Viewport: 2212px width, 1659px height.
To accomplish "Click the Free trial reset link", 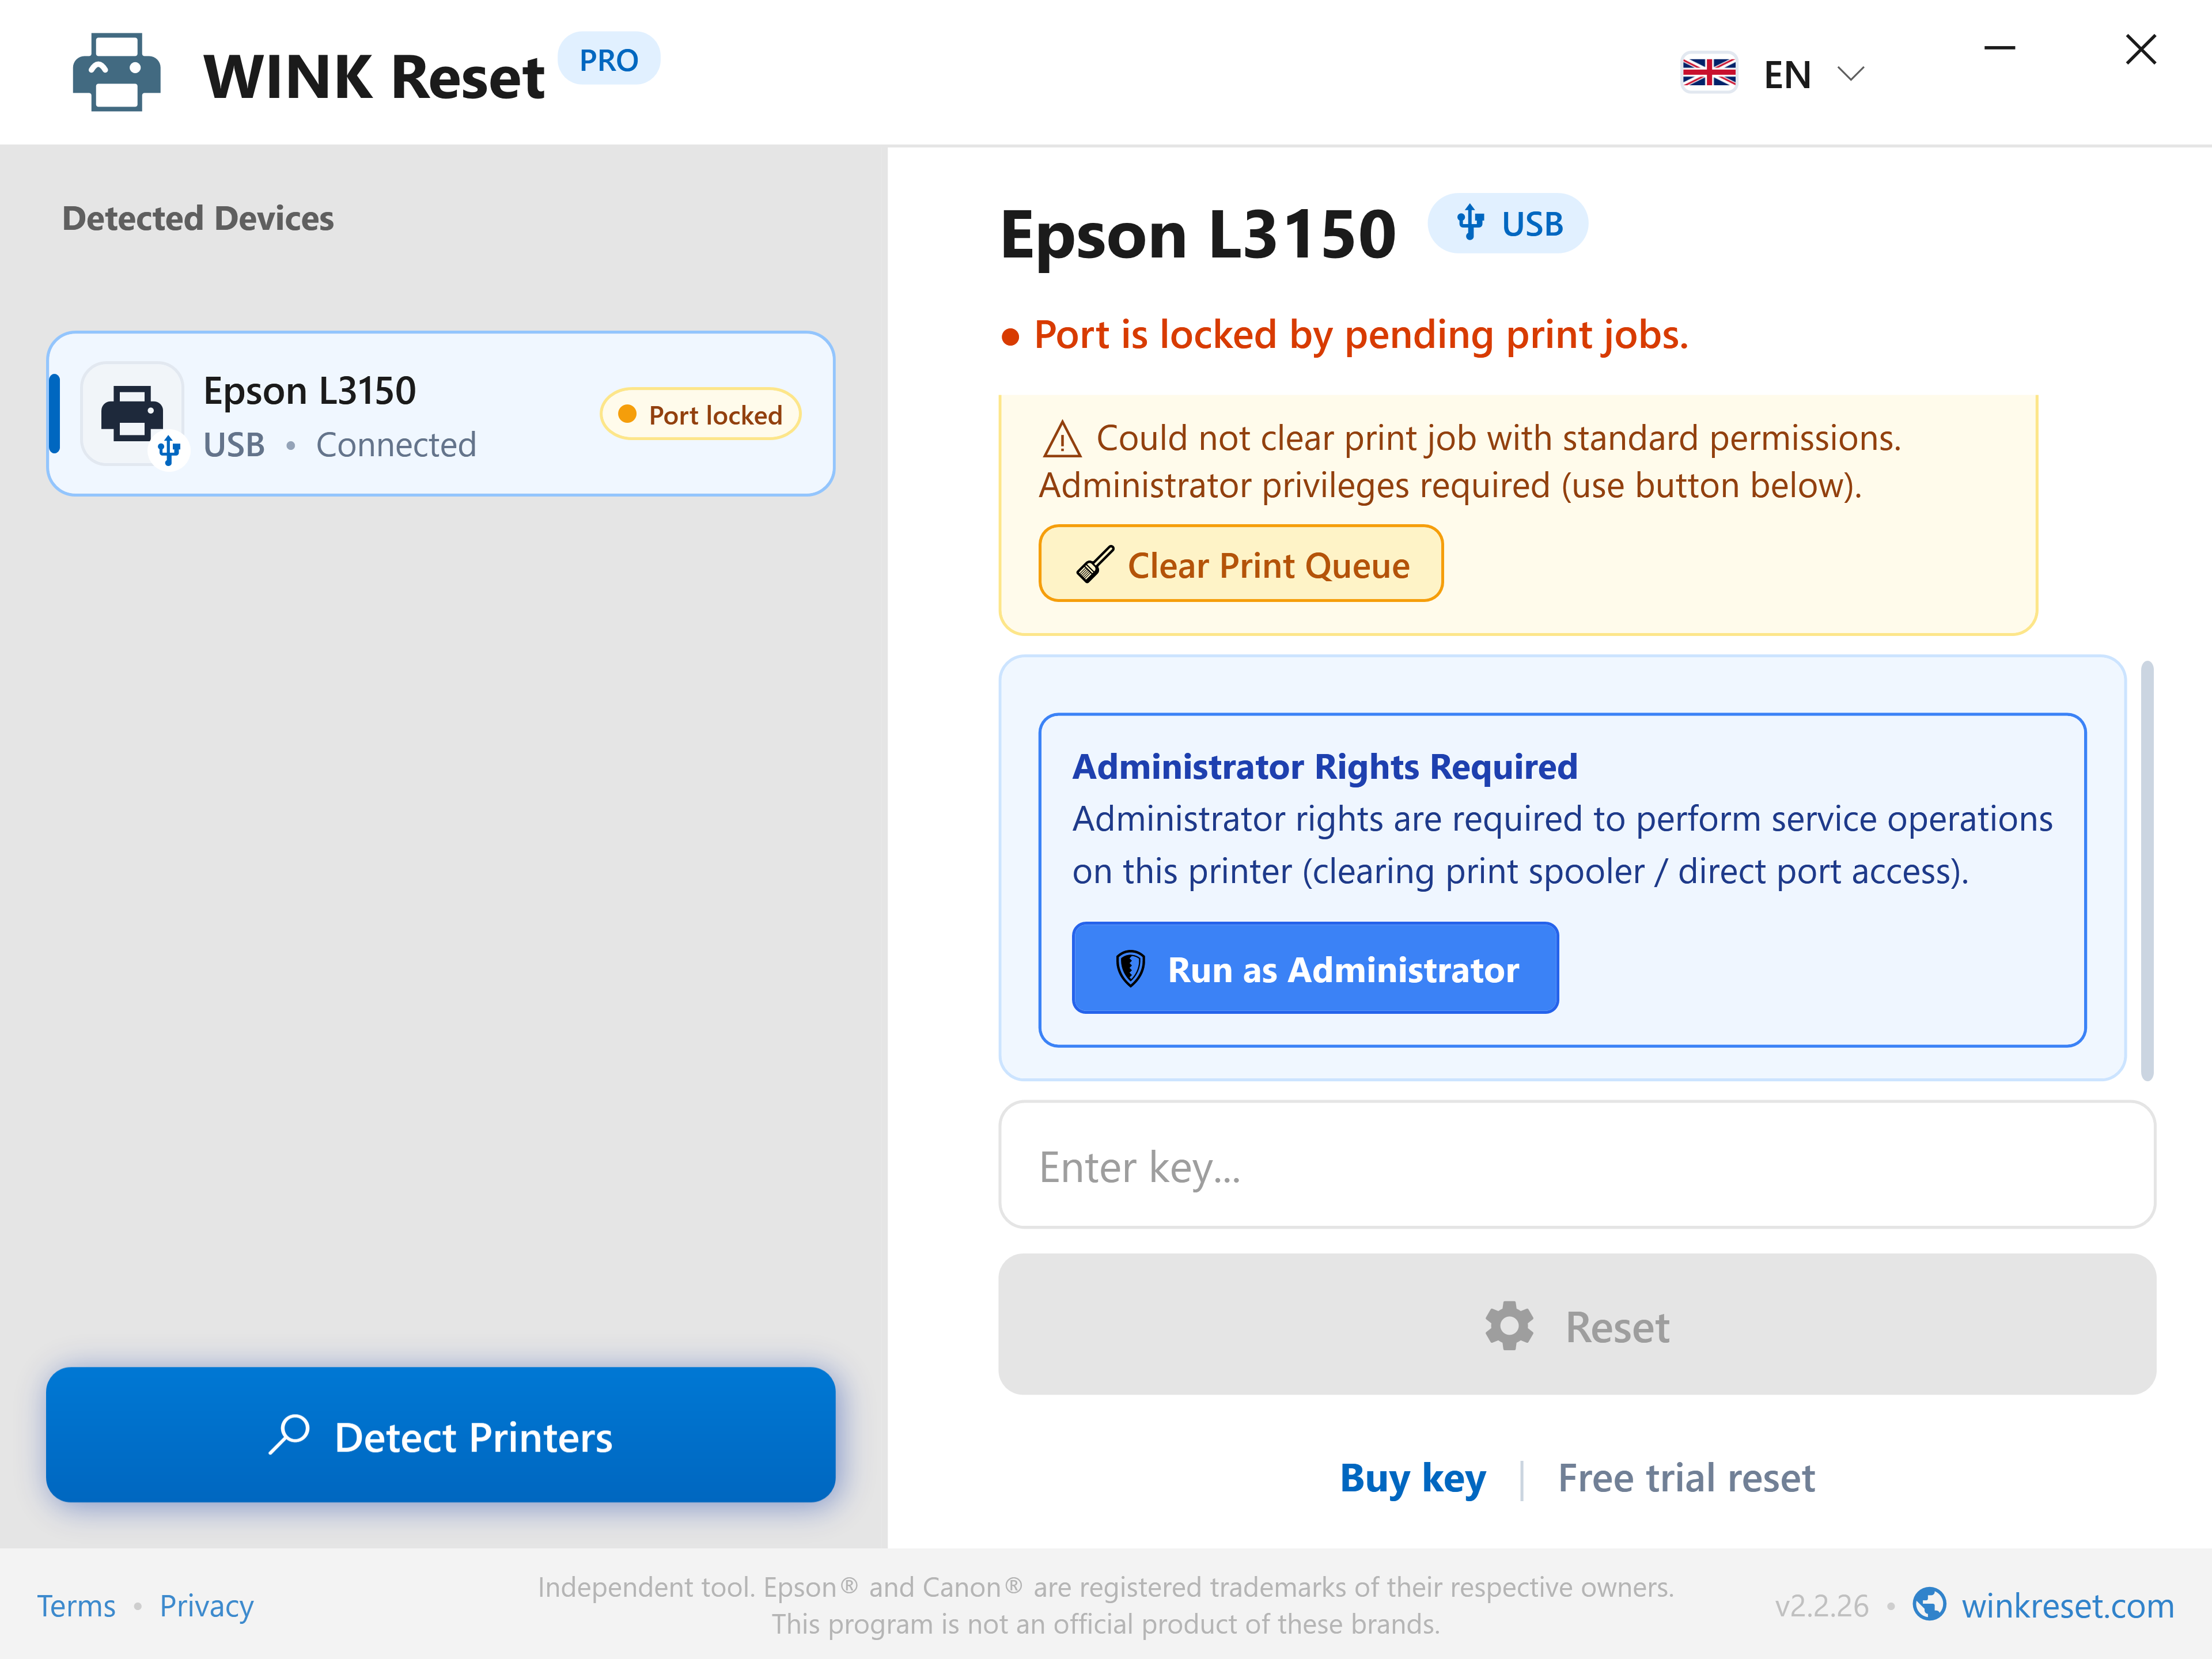I will (x=1686, y=1478).
